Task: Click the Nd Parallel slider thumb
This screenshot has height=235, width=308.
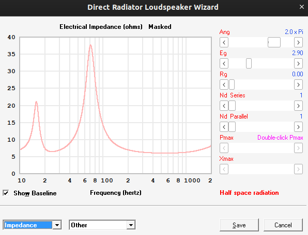Action: pos(232,127)
